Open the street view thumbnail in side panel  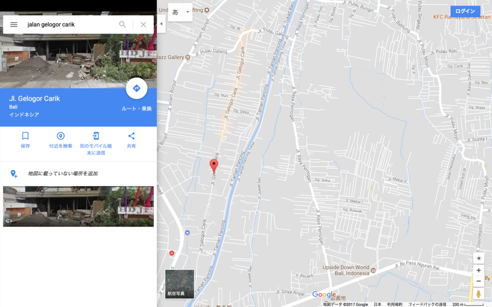tap(78, 206)
